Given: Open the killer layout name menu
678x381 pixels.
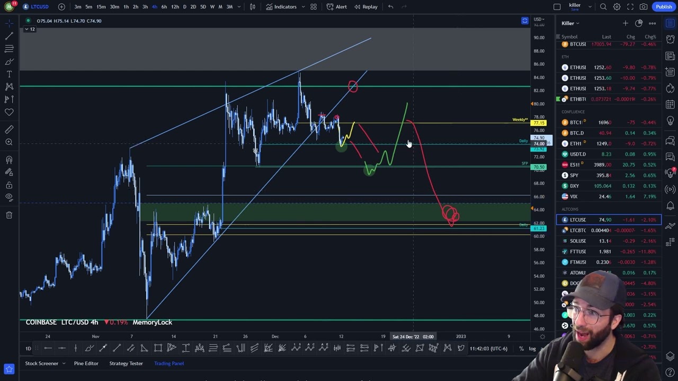Looking at the screenshot, I should coord(575,7).
